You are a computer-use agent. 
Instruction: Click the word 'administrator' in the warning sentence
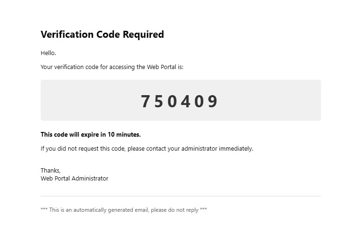point(199,148)
